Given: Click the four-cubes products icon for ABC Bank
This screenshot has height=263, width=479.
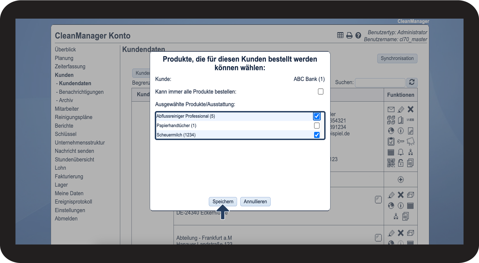Looking at the screenshot, I should (x=391, y=120).
